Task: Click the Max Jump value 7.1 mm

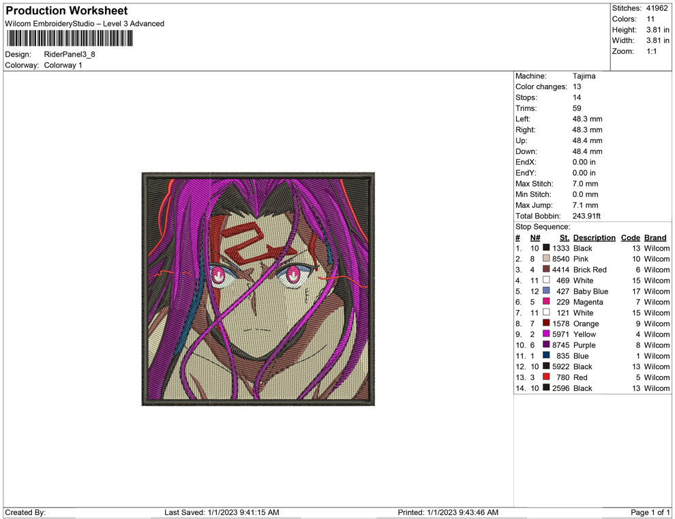Action: coord(585,205)
